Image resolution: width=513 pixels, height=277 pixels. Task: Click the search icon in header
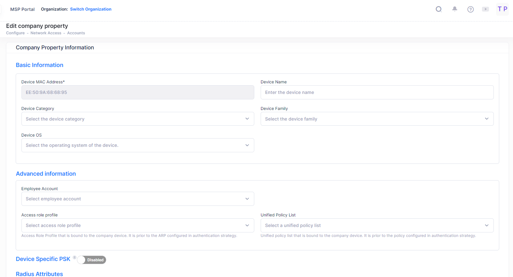pos(439,9)
